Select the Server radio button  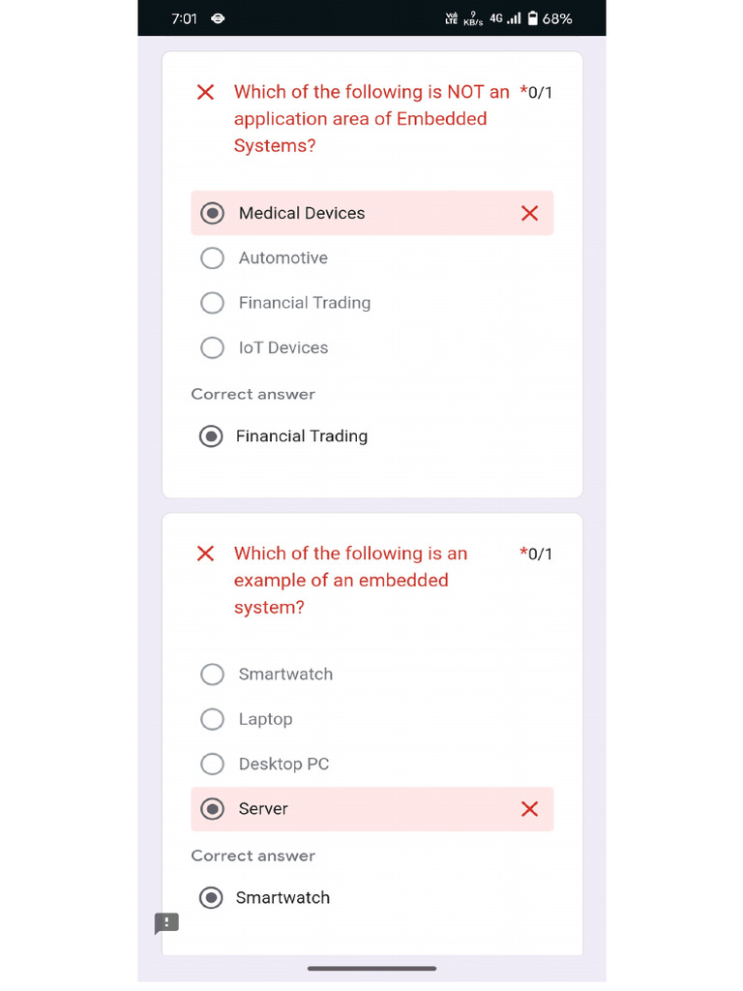[x=212, y=809]
